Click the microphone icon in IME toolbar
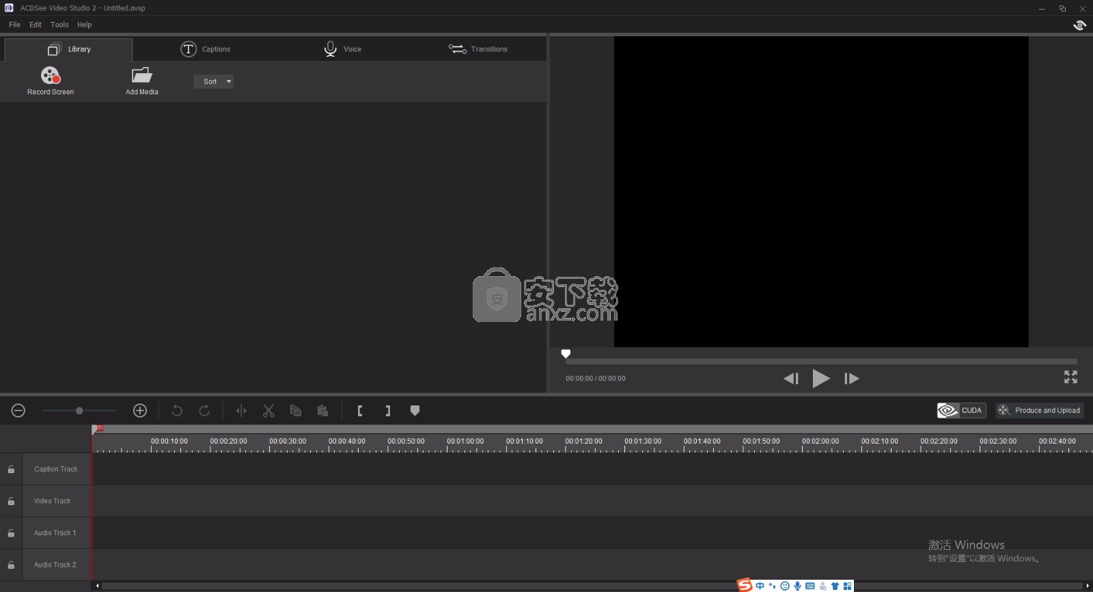This screenshot has width=1093, height=592. coord(797,586)
